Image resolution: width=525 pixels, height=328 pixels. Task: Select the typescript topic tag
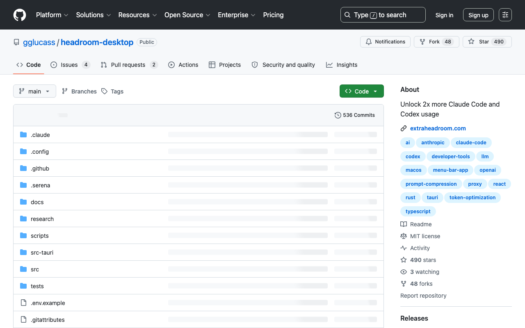tap(418, 212)
